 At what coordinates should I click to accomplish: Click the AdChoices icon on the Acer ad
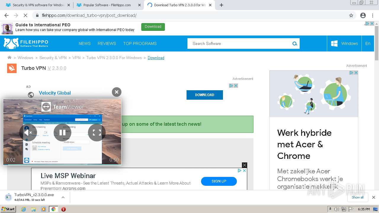[x=351, y=72]
